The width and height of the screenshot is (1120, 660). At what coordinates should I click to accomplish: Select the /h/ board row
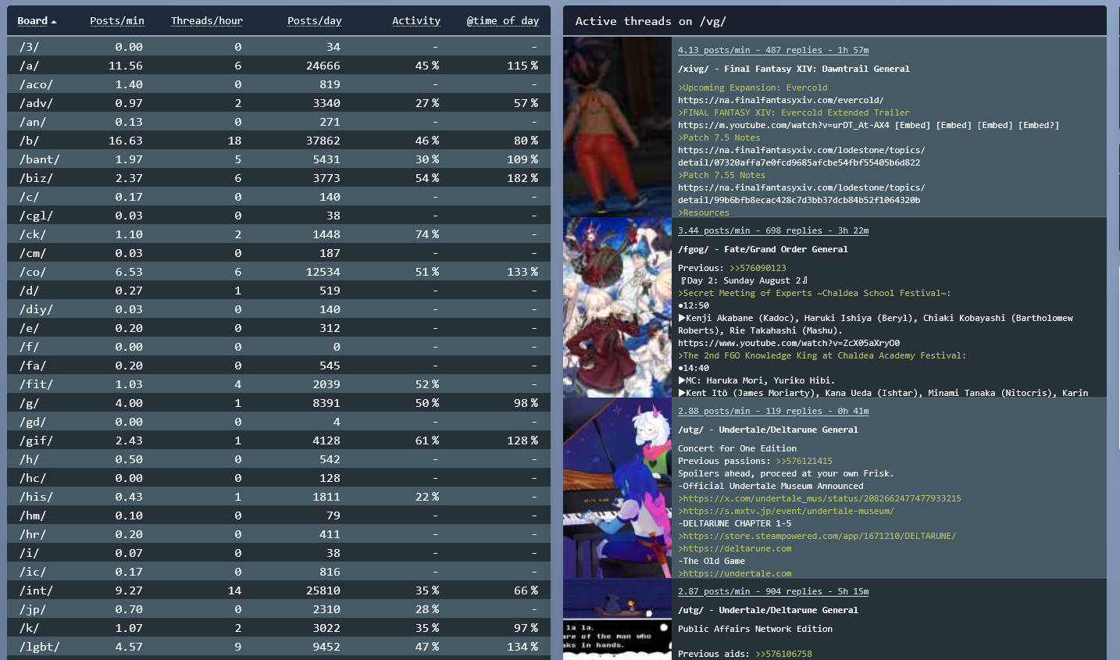point(279,459)
